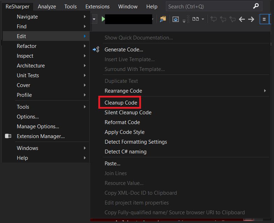Open Help submenu in ReSharper menu
Image resolution: width=274 pixels, height=223 pixels.
point(46,158)
